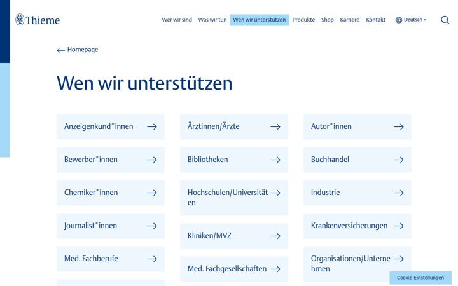Open the Ärztinnen/Ärzte link
This screenshot has height=286, width=458.
234,126
